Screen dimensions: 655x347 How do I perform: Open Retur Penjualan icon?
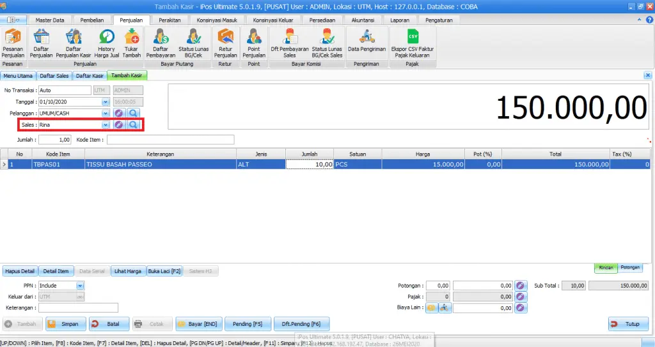pyautogui.click(x=226, y=43)
